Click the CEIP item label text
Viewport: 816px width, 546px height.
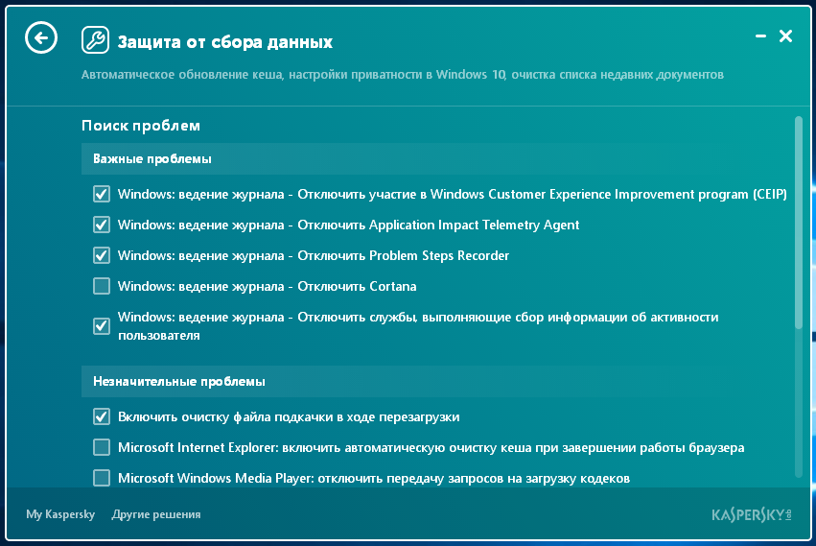(453, 195)
